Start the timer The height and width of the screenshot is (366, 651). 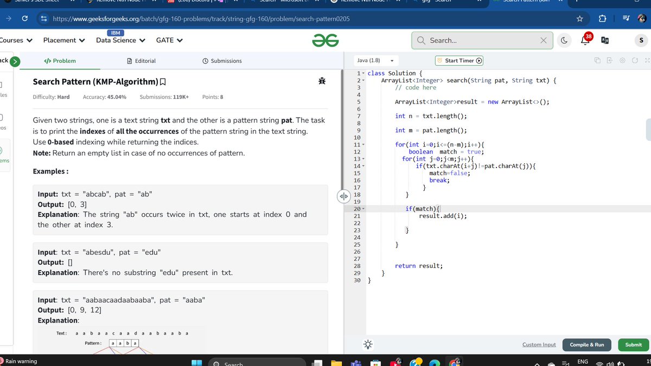pos(459,61)
